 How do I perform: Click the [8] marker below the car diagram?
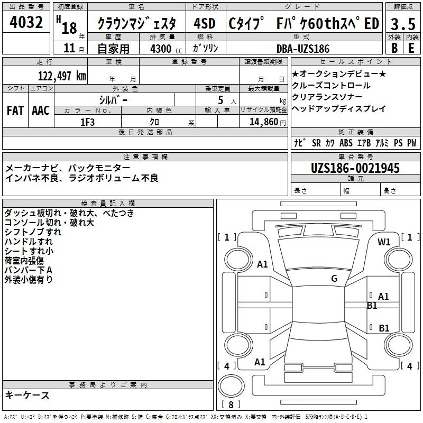pyautogui.click(x=230, y=405)
